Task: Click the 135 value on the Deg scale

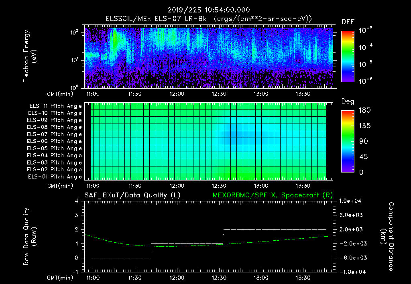Action: pyautogui.click(x=365, y=126)
